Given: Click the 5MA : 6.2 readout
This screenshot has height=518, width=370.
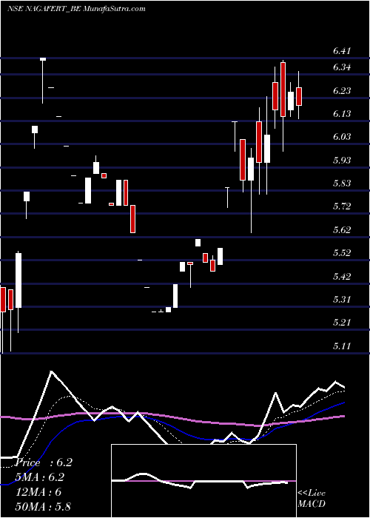Looking at the screenshot, I should (x=40, y=477).
